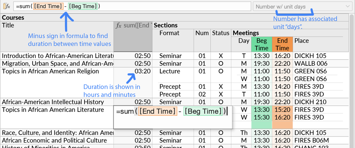The width and height of the screenshot is (355, 148).
Task: Click the Day column header
Action: [244, 41]
